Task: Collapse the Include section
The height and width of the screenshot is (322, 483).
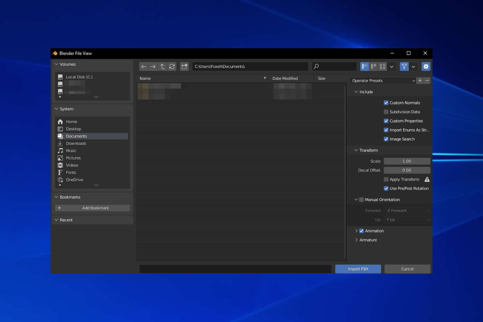Action: point(356,92)
